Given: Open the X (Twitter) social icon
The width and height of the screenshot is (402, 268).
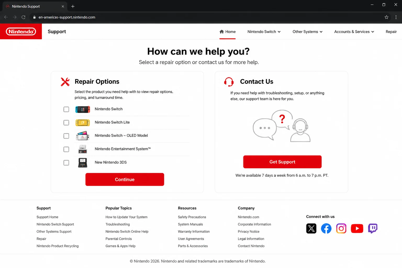Looking at the screenshot, I should pyautogui.click(x=311, y=228).
